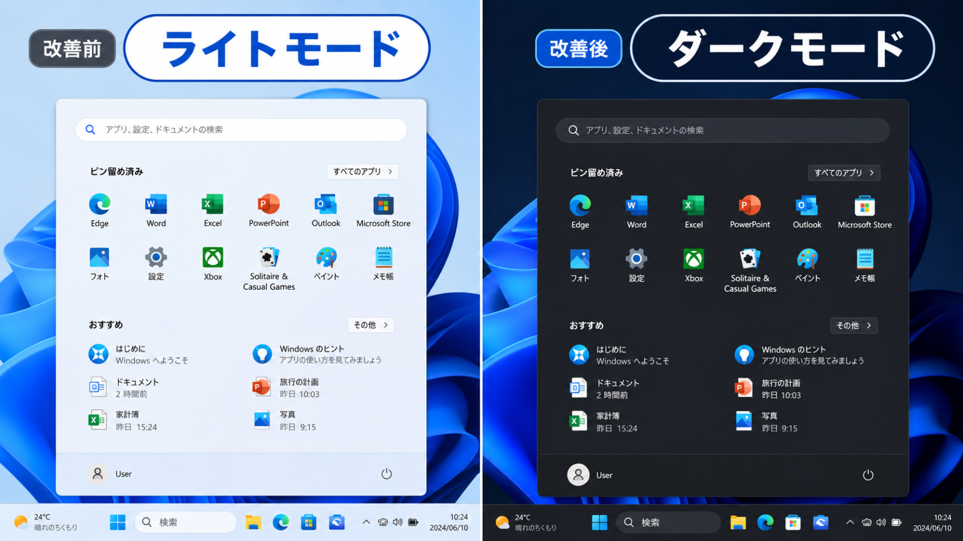Open Solitaire & Casual Games in light mode
This screenshot has width=963, height=541.
(x=269, y=269)
